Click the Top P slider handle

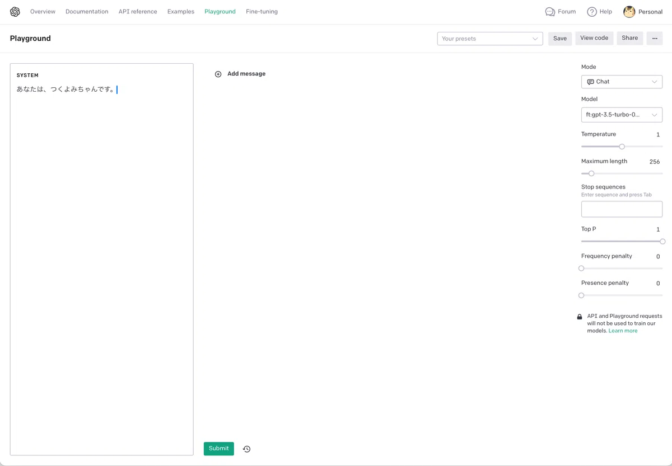tap(662, 242)
